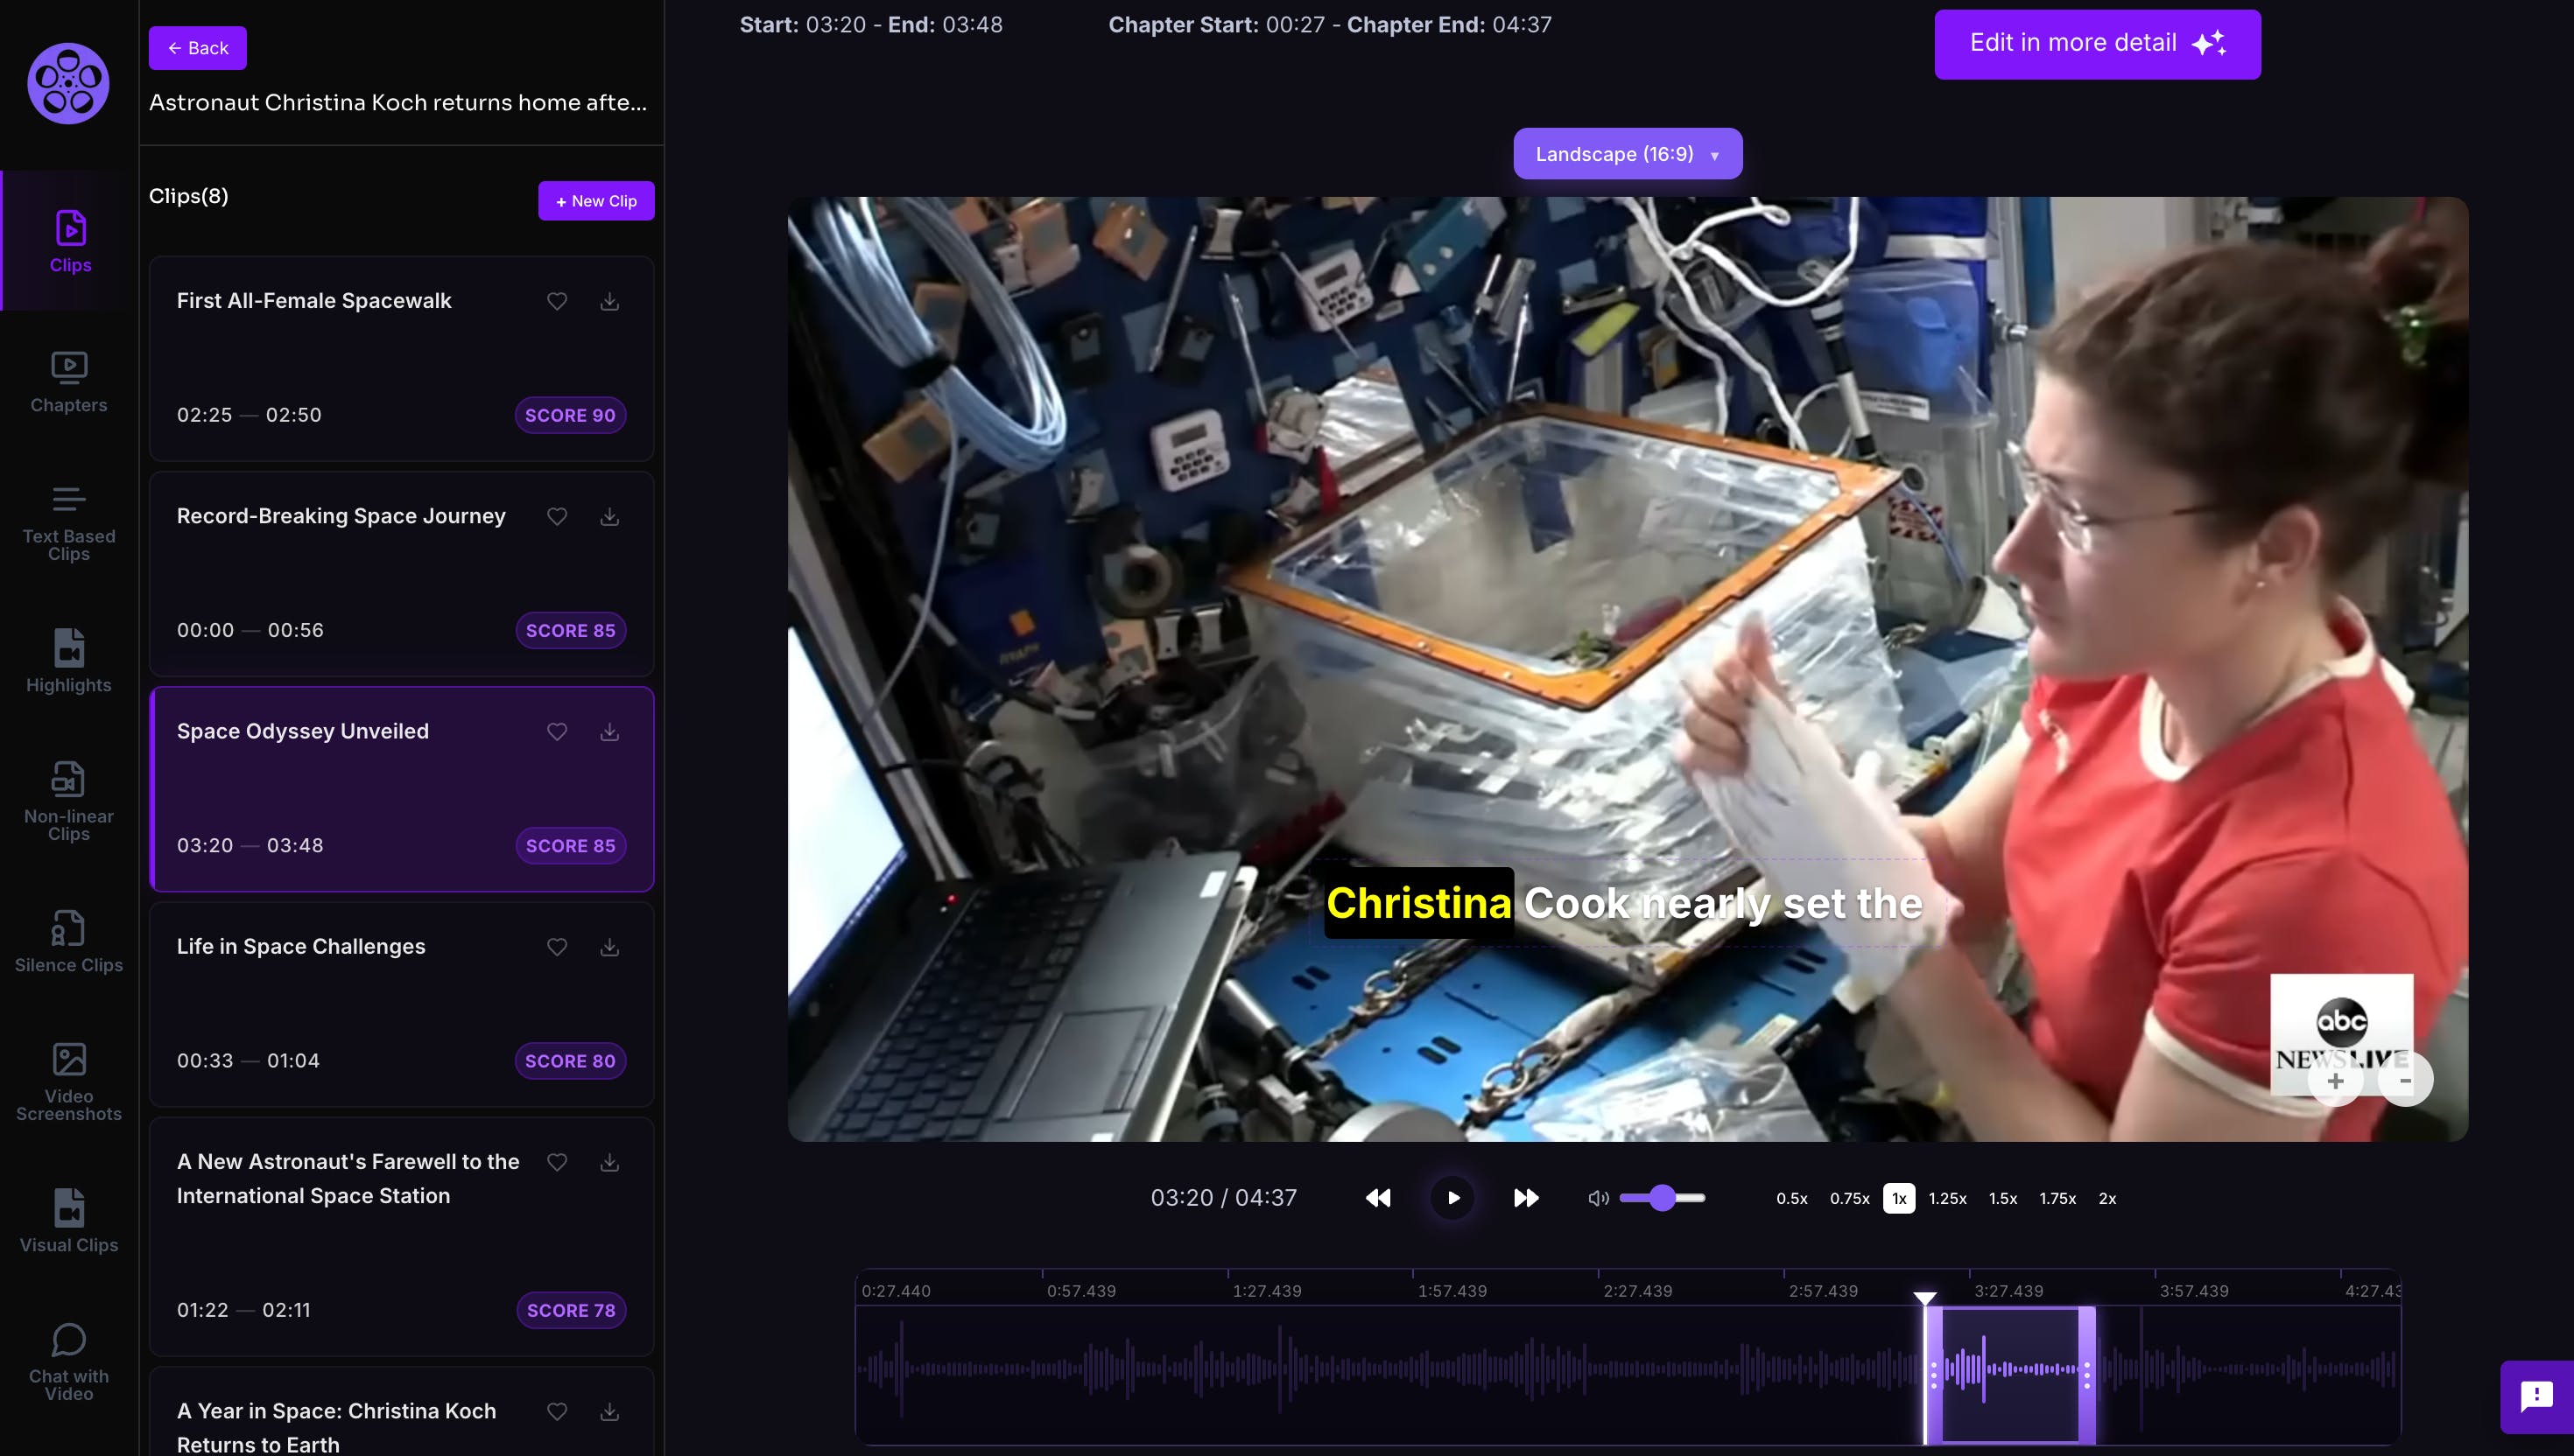This screenshot has width=2574, height=1456.
Task: Favorite the Space Odyssey Unveiled clip
Action: [x=557, y=732]
